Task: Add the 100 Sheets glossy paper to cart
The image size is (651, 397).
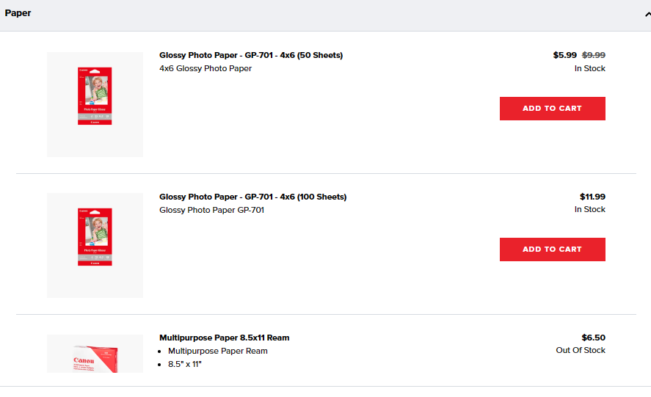Action: 552,250
